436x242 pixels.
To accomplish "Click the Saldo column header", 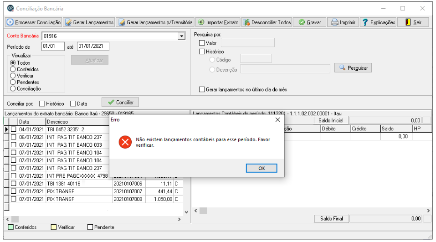I will click(396, 129).
